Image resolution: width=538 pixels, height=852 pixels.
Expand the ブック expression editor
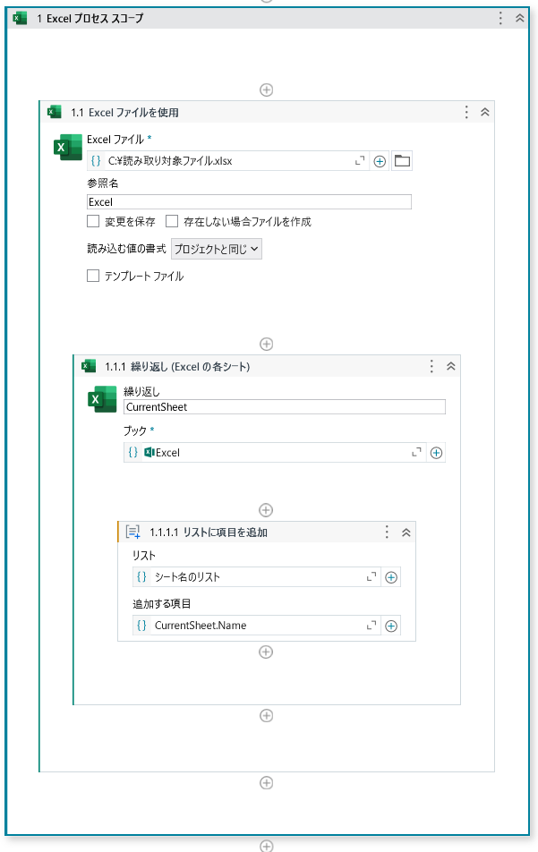(416, 453)
